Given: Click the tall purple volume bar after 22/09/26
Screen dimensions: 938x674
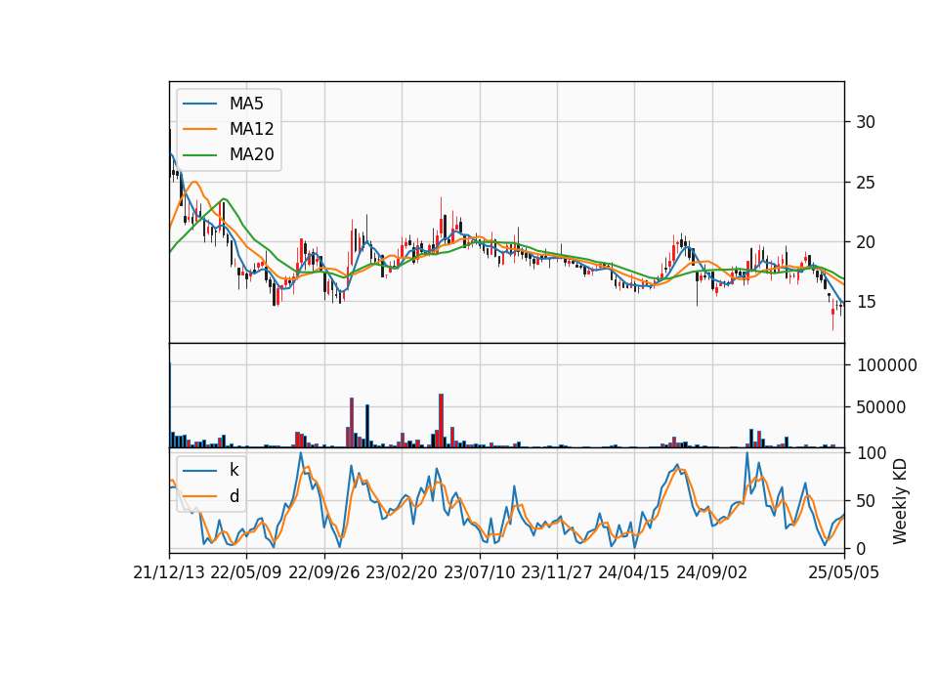Looking at the screenshot, I should [x=352, y=422].
